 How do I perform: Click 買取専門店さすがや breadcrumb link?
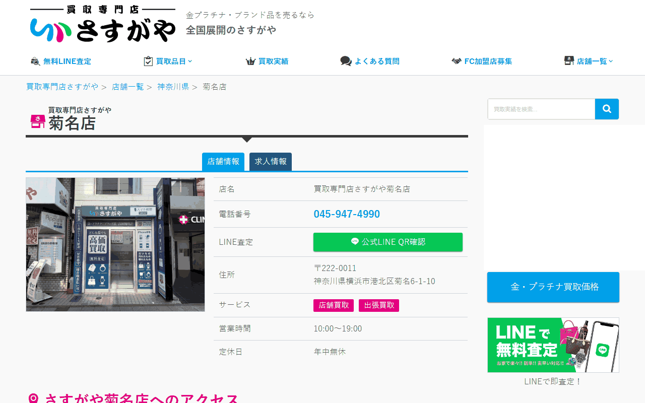click(62, 87)
